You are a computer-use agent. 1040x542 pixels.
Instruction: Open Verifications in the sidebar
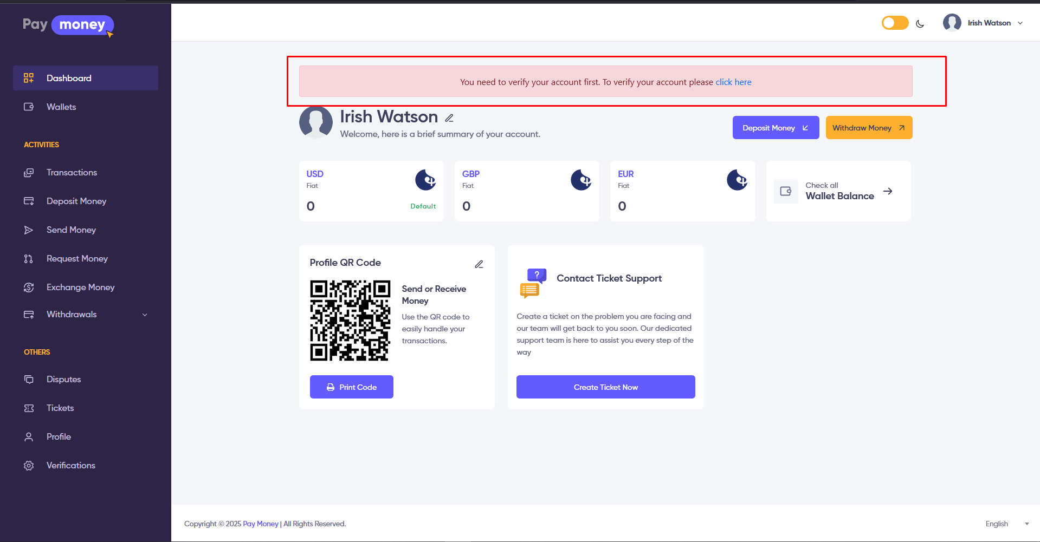click(70, 466)
